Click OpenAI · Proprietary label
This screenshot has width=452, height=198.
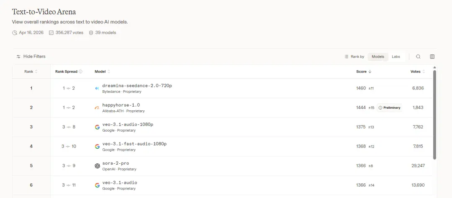[119, 169]
